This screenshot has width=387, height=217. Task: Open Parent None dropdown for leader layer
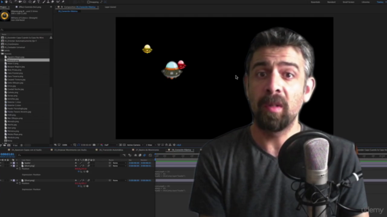coord(119,163)
